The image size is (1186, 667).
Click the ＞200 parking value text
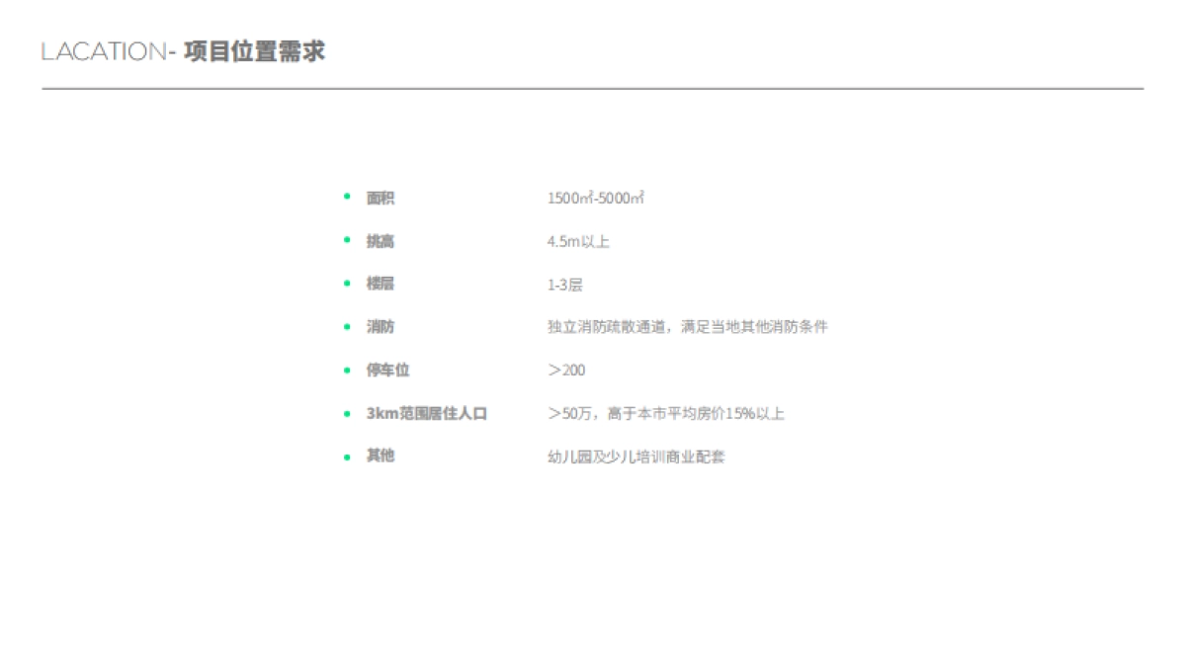pos(568,370)
